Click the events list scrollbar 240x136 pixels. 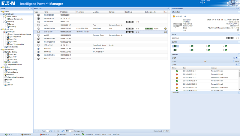pos(239,80)
